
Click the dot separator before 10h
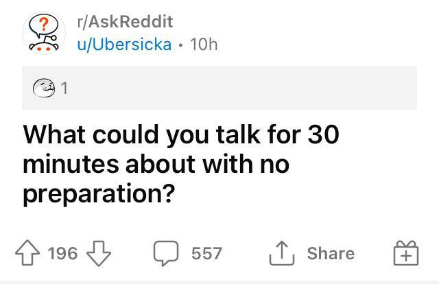pyautogui.click(x=180, y=44)
